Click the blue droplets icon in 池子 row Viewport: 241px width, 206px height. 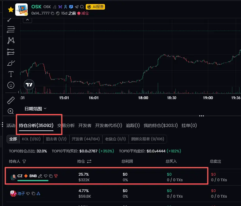(x=39, y=194)
